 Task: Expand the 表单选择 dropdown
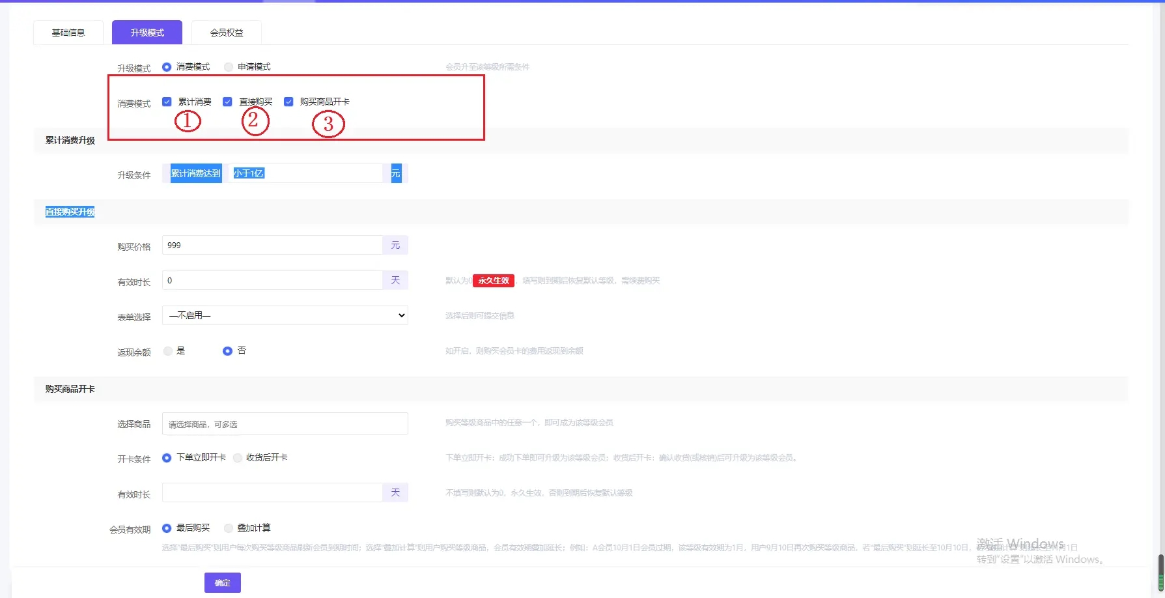[285, 315]
